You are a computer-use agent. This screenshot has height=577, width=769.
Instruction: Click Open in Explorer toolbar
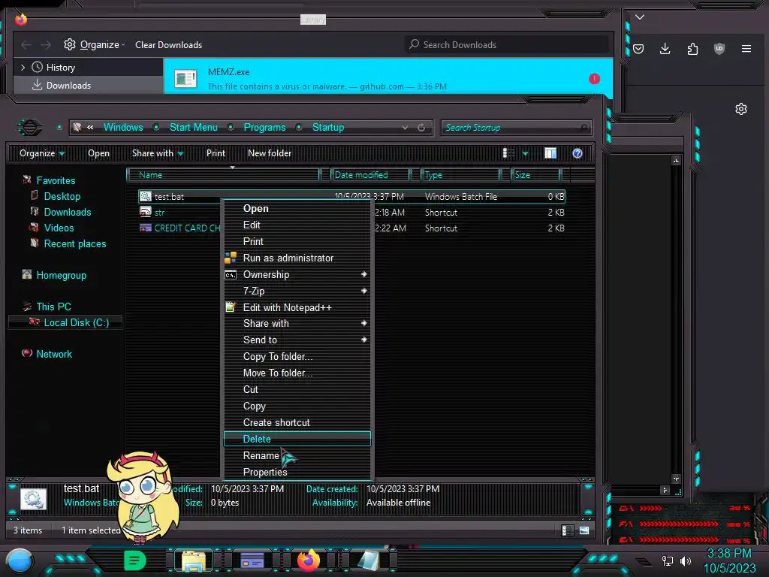click(98, 153)
